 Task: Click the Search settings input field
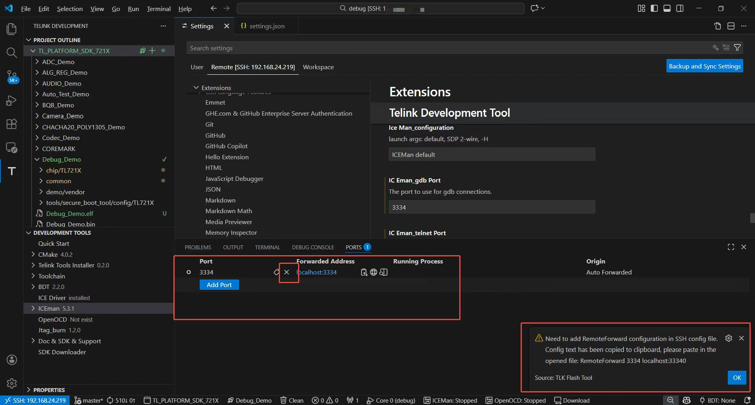pos(448,48)
